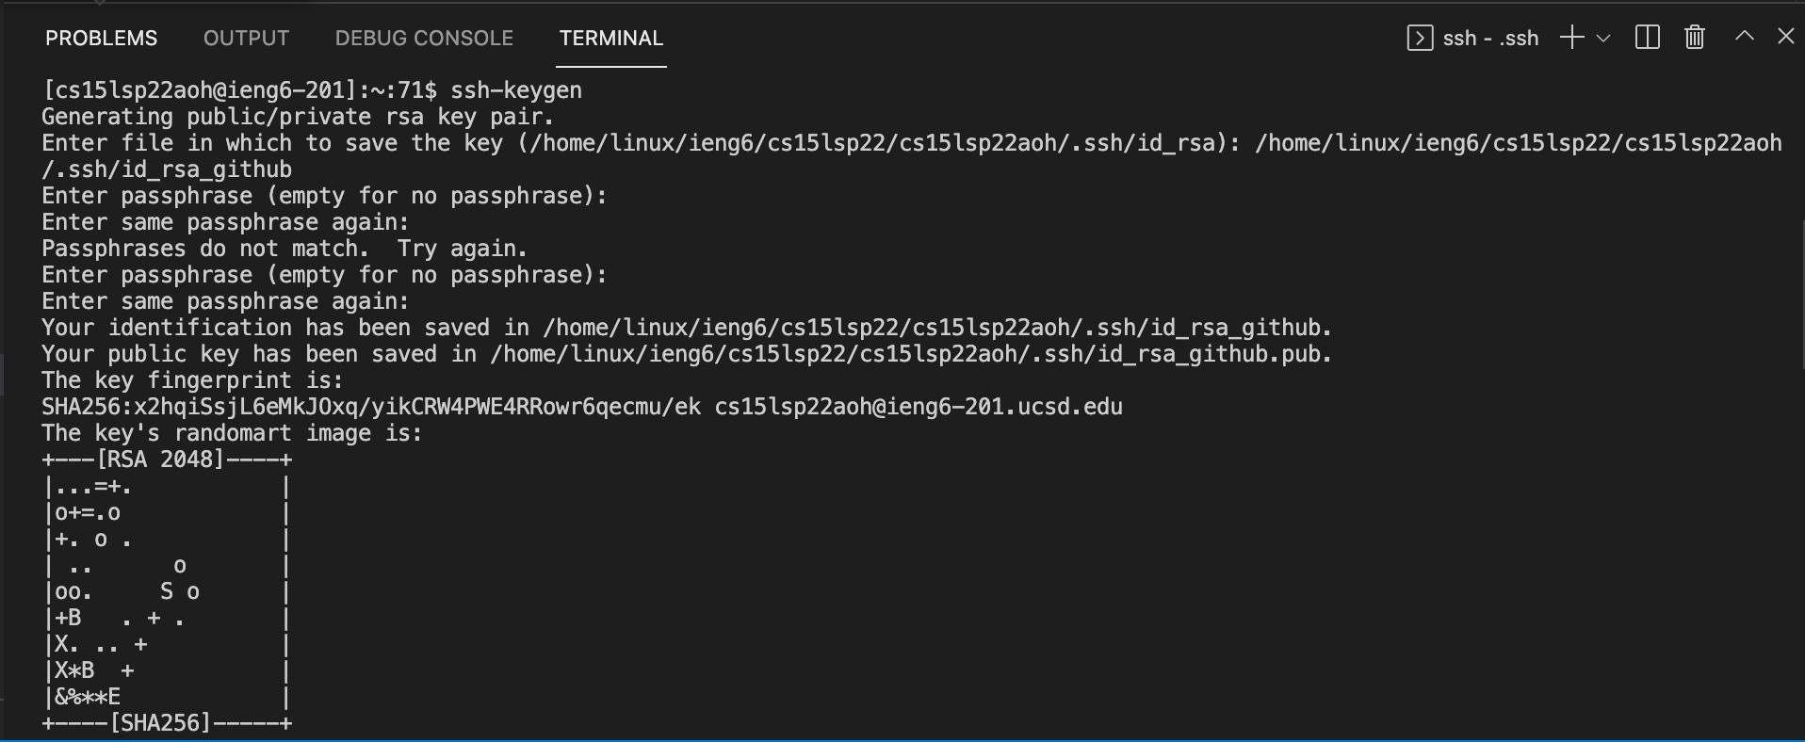Create a new terminal with plus icon
Screen dimensions: 1805x742
pyautogui.click(x=1571, y=38)
